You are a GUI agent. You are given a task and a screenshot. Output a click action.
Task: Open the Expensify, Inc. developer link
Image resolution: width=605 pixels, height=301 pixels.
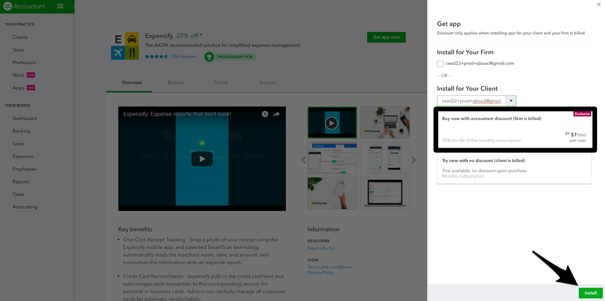pyautogui.click(x=321, y=248)
